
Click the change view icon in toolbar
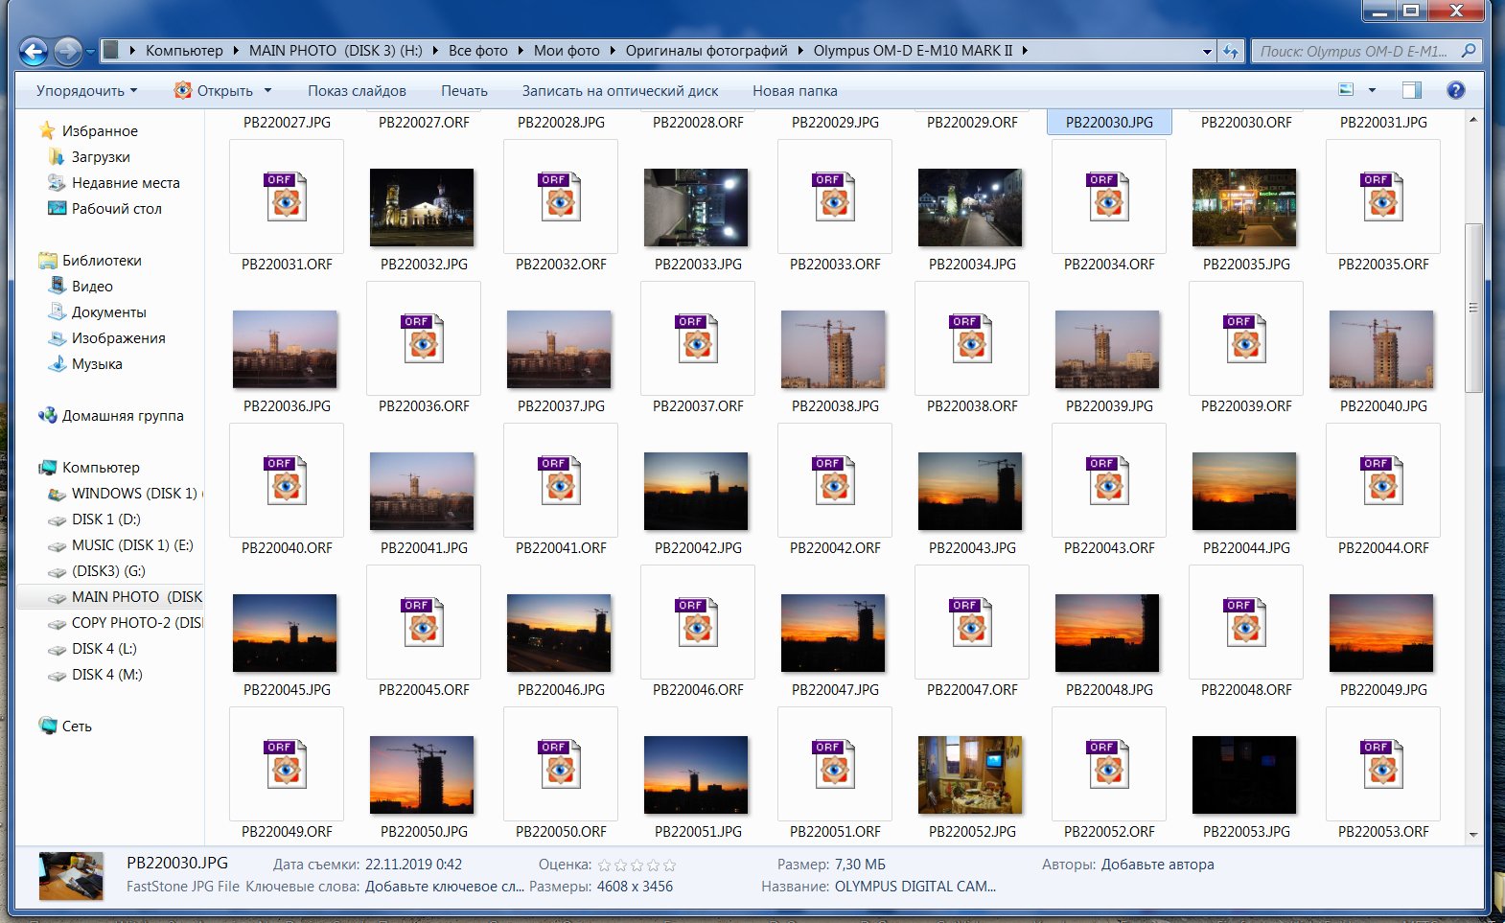pos(1347,90)
